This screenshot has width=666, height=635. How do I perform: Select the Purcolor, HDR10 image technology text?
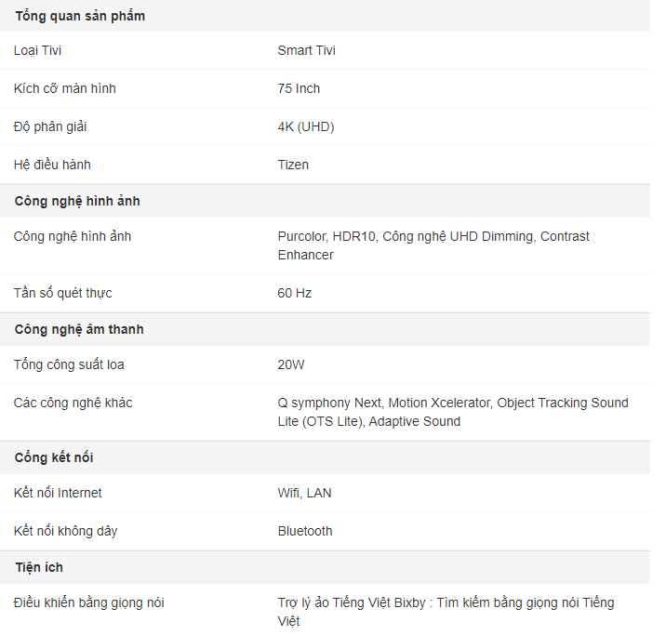tap(433, 245)
